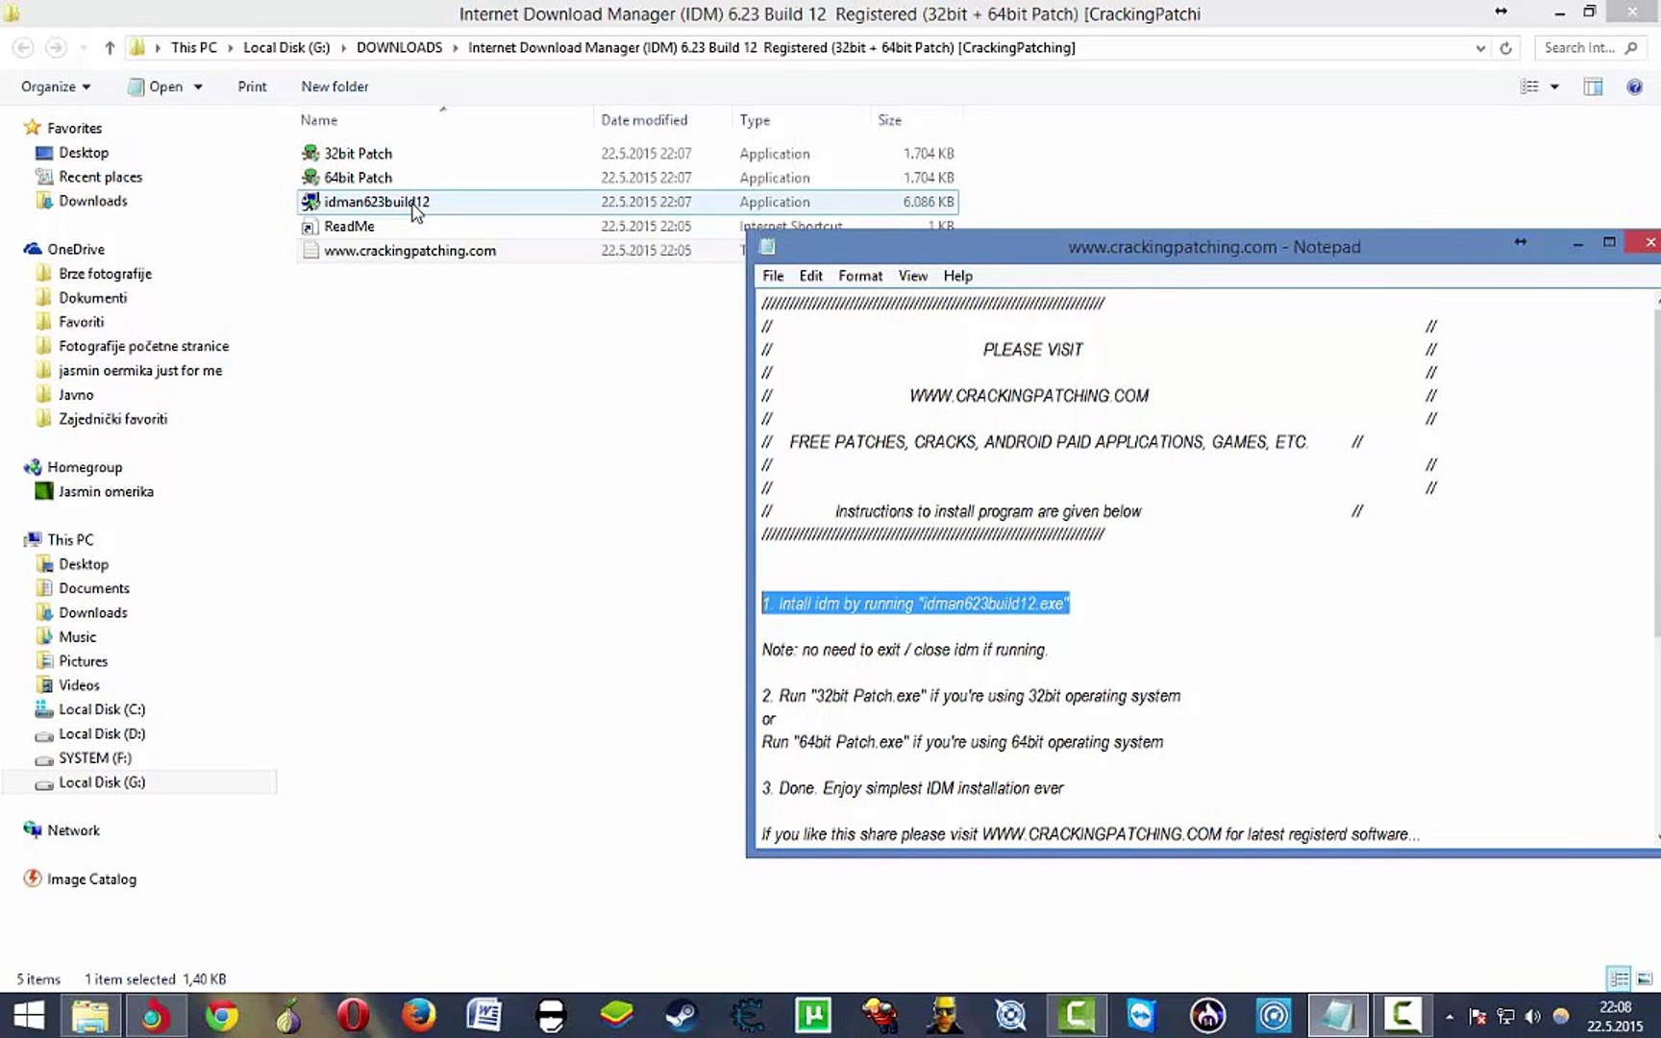Click the volume speaker tray icon
This screenshot has height=1038, width=1661.
coord(1532,1016)
